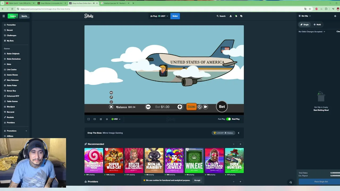The height and width of the screenshot is (191, 340).
Task: Click live support headset icon
Action: pyautogui.click(x=291, y=183)
